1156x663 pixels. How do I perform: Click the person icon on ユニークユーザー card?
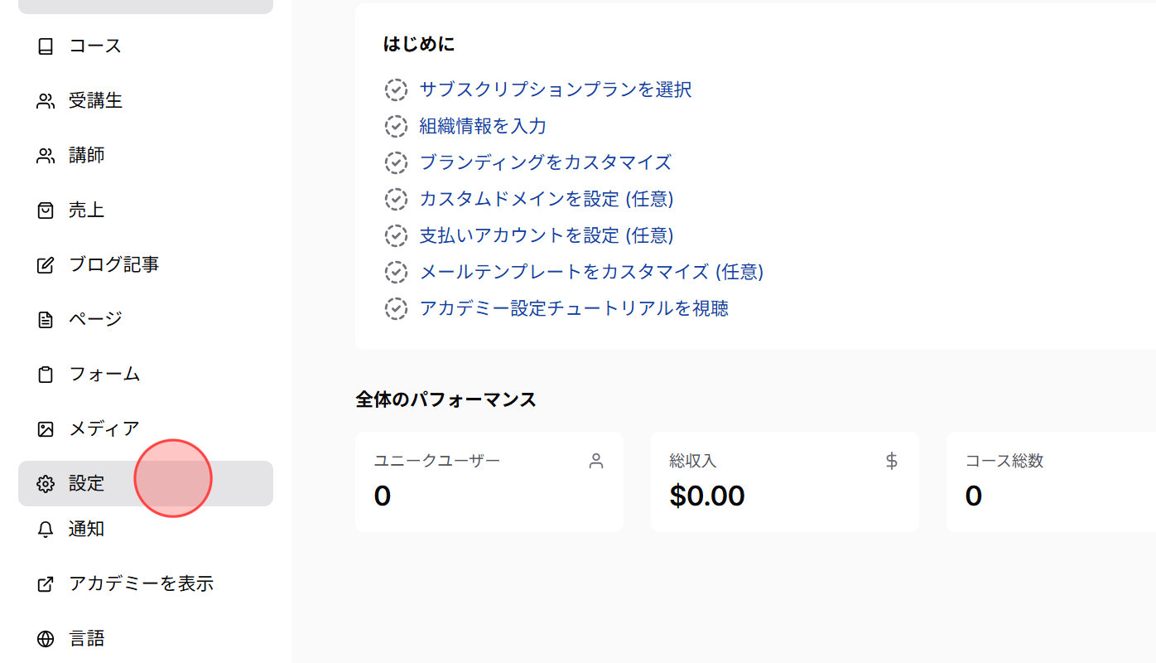pos(595,461)
